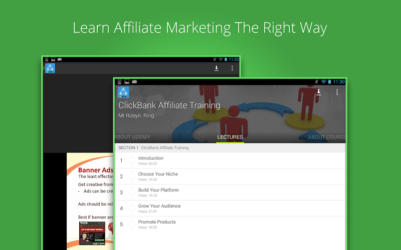The image size is (401, 250).
Task: Open Choose Your Niche lecture
Action: (x=230, y=176)
